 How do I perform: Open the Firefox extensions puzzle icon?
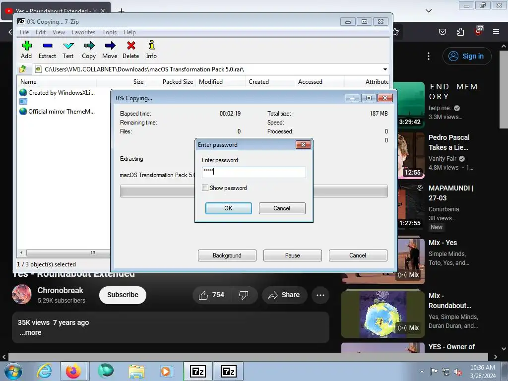coord(460,32)
